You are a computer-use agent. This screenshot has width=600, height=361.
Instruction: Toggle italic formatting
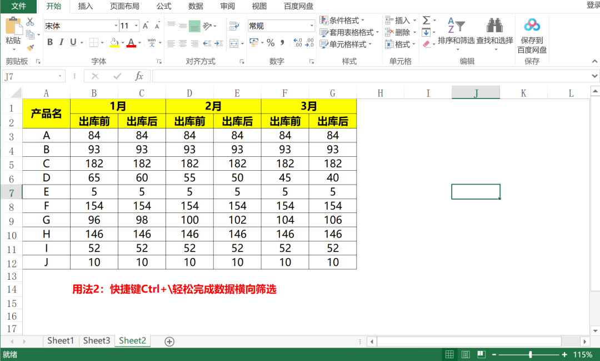[61, 43]
